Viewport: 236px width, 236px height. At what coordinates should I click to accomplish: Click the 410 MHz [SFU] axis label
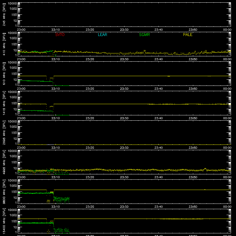[x=4, y=44]
